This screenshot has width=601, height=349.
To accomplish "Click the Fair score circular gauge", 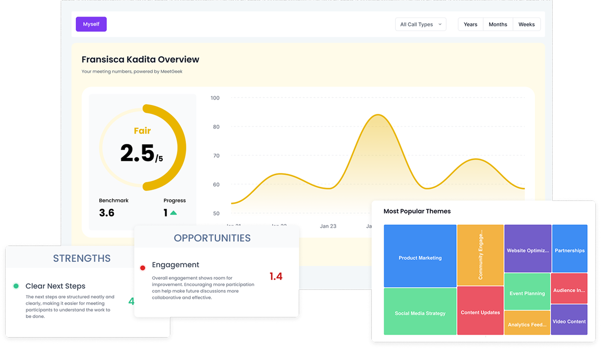I will point(142,147).
